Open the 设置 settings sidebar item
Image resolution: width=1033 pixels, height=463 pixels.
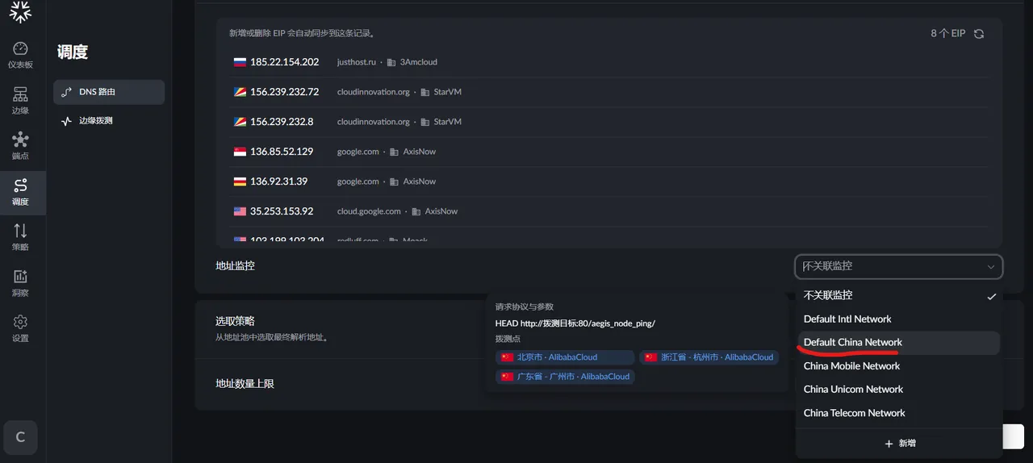point(20,328)
